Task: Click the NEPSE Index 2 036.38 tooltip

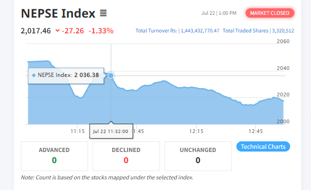Action: (x=66, y=75)
